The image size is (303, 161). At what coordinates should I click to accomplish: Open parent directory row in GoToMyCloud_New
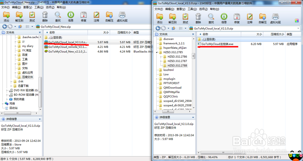97,38
